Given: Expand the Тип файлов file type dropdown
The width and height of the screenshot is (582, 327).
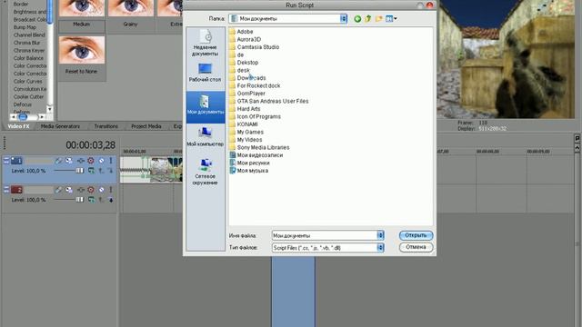Looking at the screenshot, I should 380,248.
